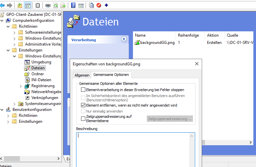This screenshot has height=167, width=256.
Task: Click the back arrow in toolbar
Action: [x=3, y=5]
